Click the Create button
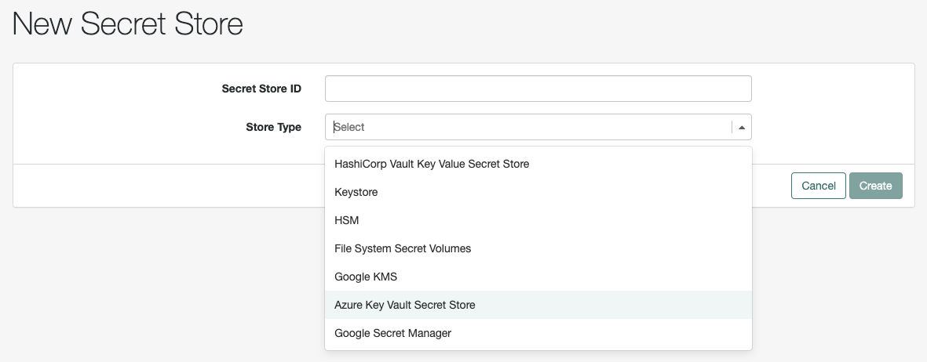 pyautogui.click(x=875, y=186)
